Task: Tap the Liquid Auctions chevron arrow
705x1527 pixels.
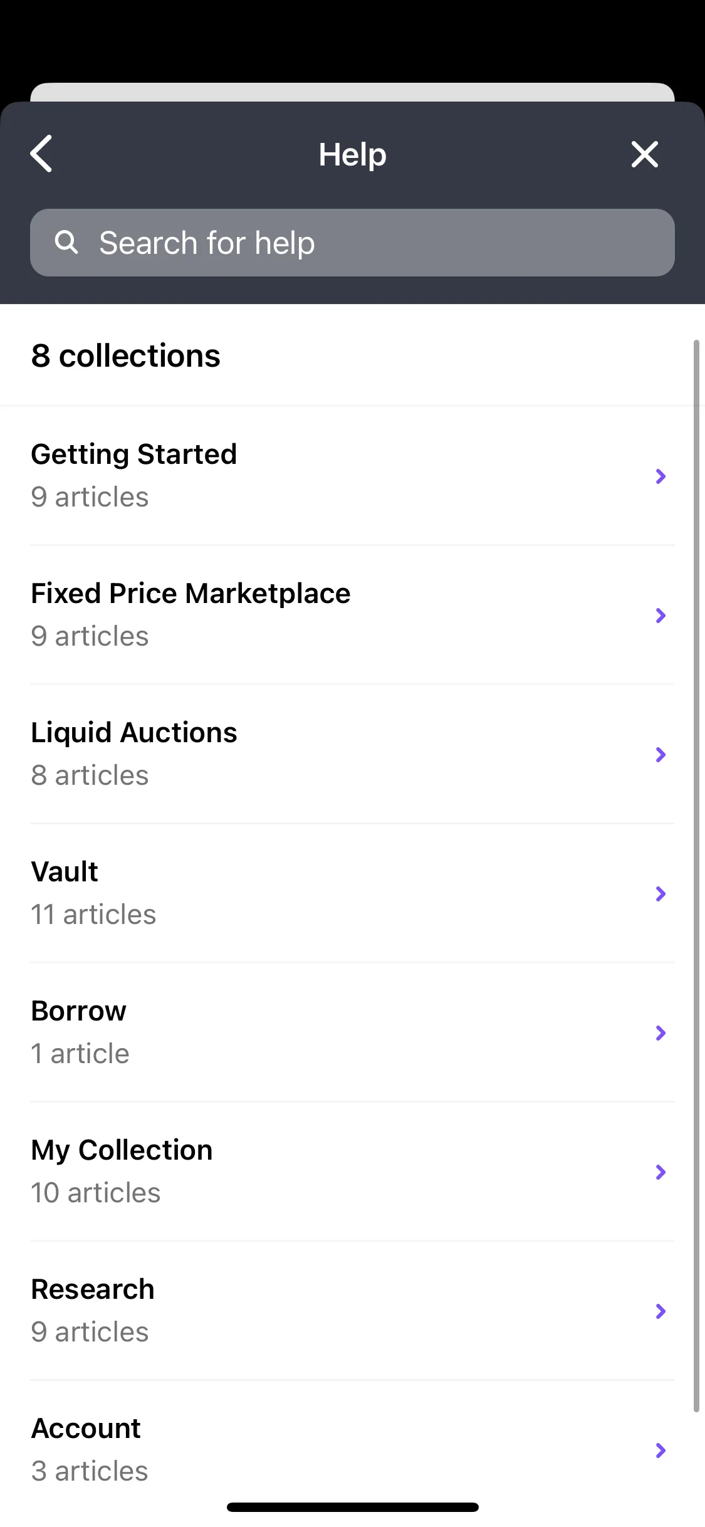Action: point(661,755)
